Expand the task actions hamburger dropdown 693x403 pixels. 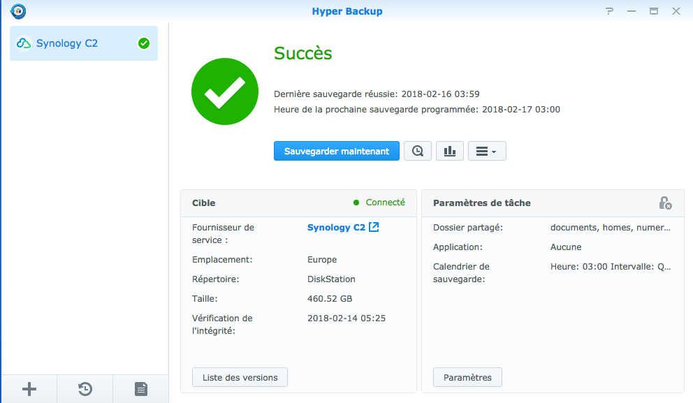point(487,151)
